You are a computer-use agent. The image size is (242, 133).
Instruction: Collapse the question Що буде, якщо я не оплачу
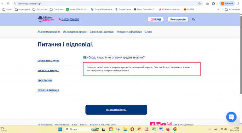(x=114, y=58)
